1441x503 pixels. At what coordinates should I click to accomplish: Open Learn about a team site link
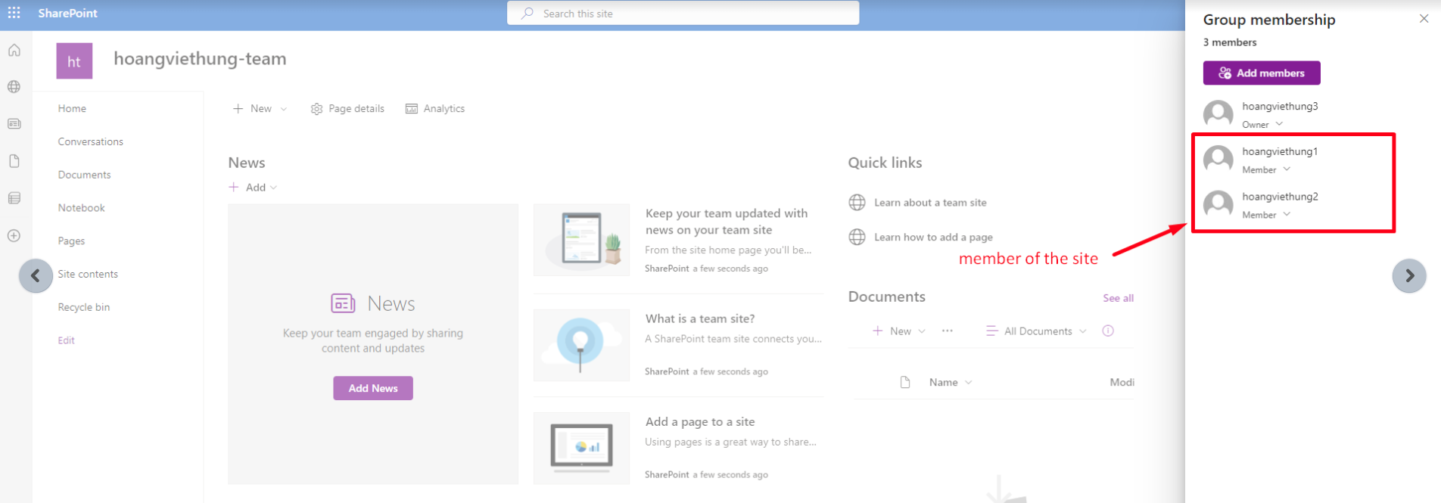click(930, 203)
